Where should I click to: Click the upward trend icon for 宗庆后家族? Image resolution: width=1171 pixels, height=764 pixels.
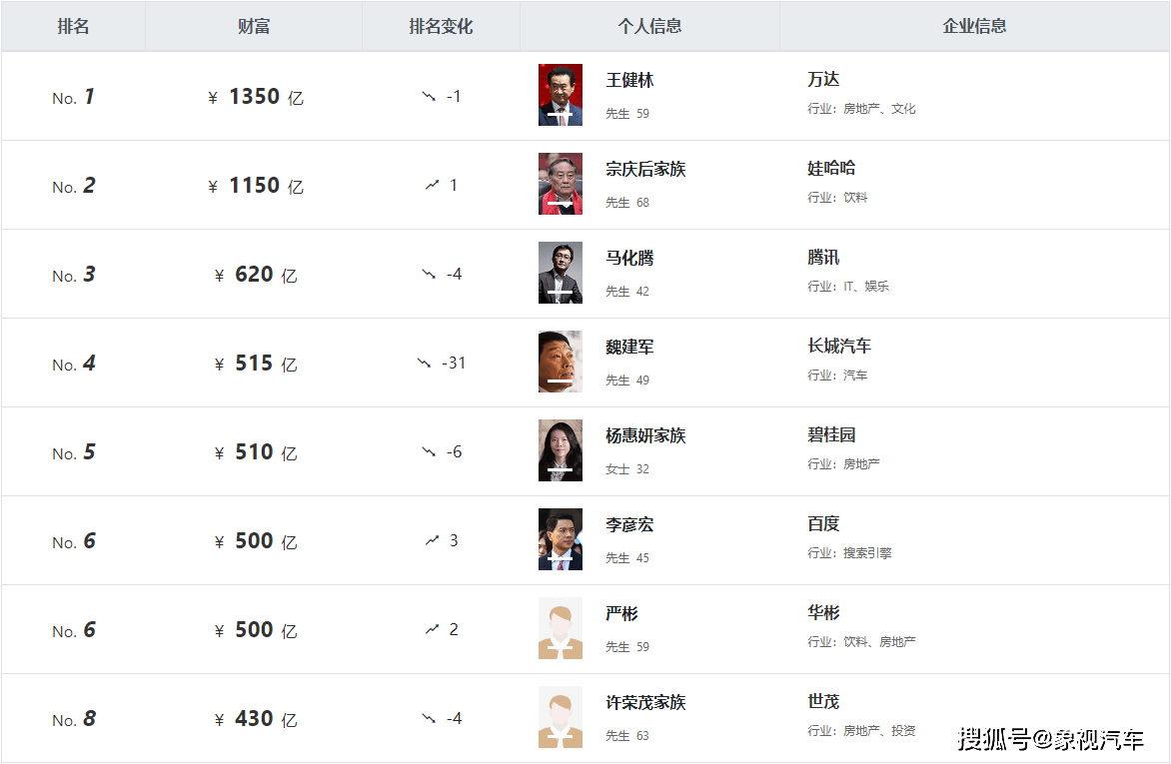(x=432, y=185)
